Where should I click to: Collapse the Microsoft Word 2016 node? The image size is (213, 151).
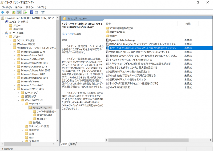click(x=14, y=89)
